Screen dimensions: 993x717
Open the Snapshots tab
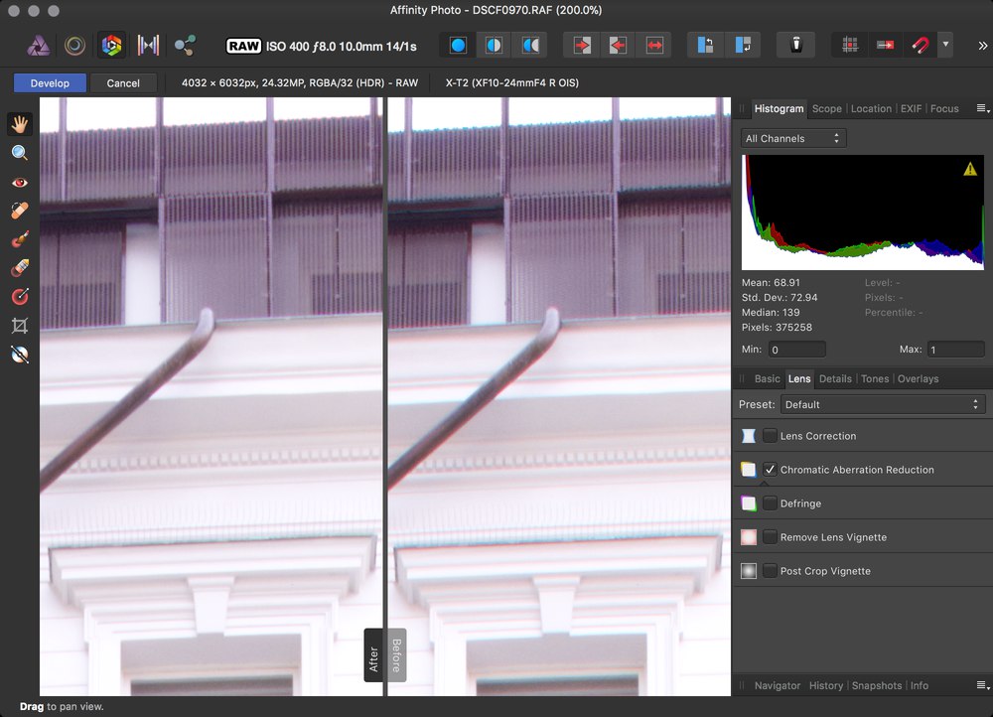(x=877, y=685)
